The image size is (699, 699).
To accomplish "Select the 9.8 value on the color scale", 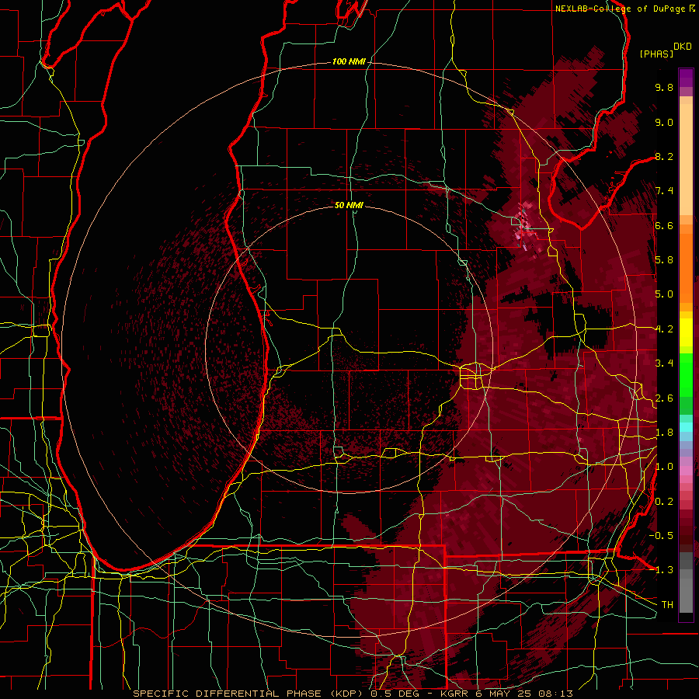I will tap(664, 88).
